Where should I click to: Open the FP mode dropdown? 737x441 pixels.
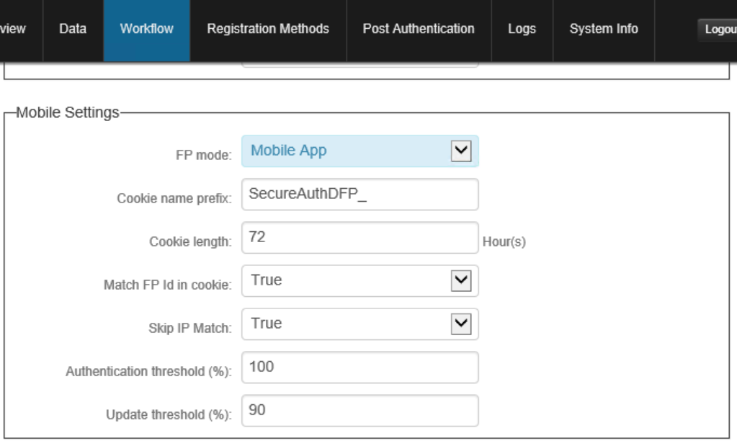tap(360, 151)
